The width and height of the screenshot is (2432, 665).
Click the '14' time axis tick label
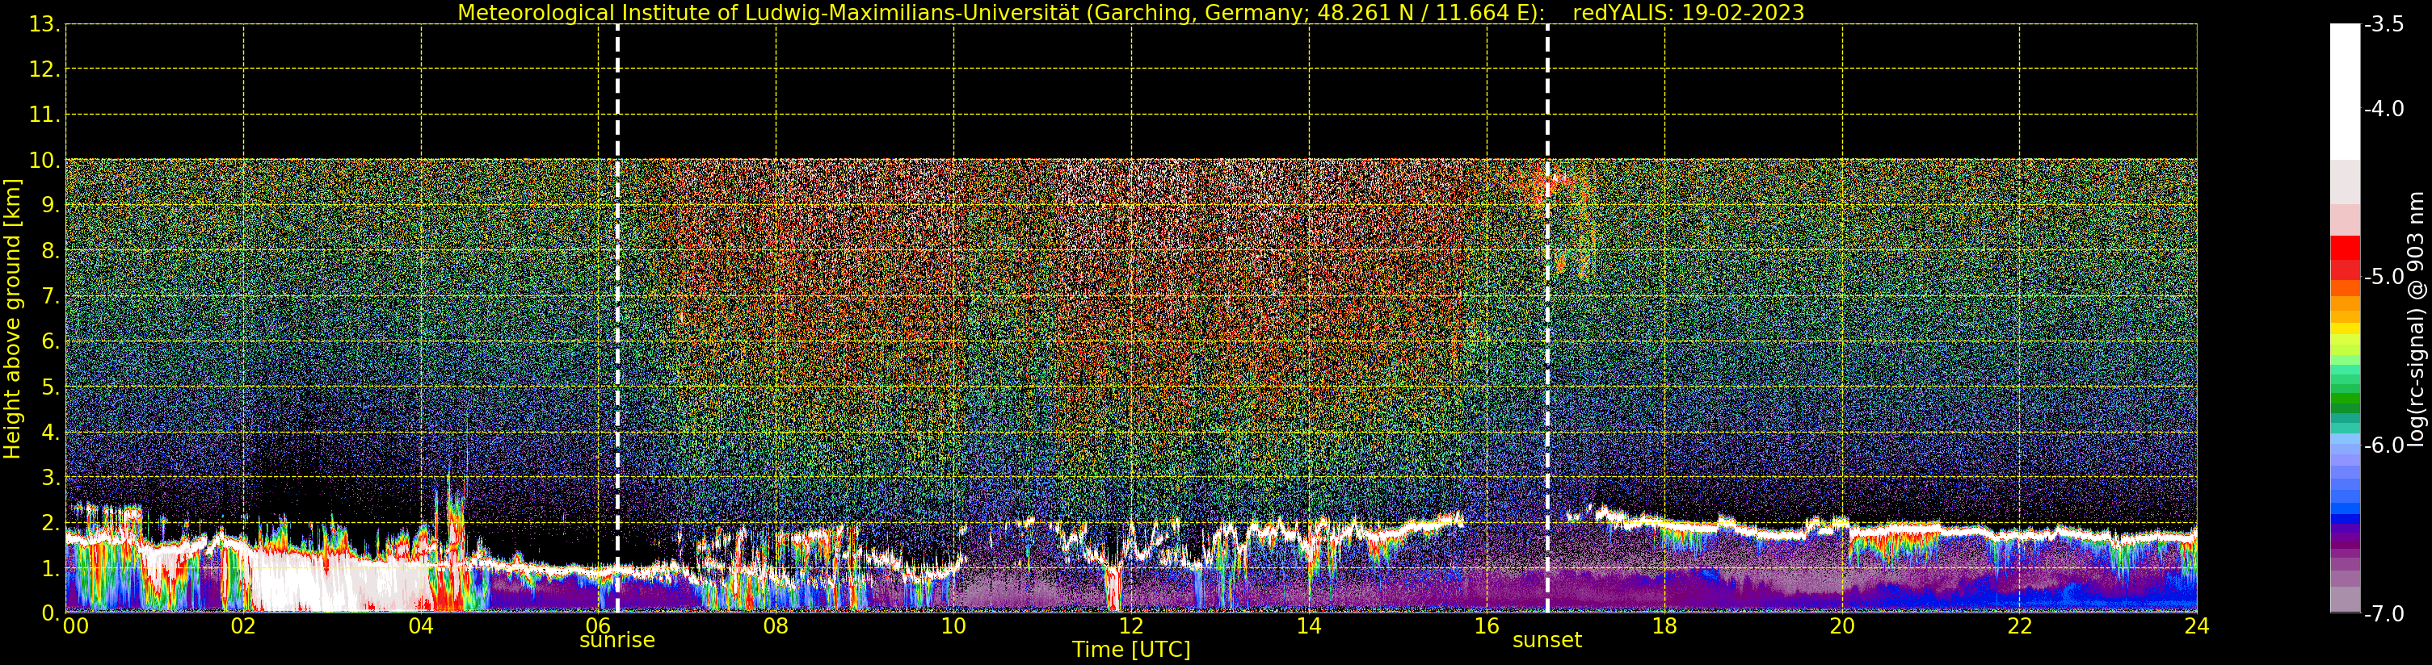click(1309, 625)
